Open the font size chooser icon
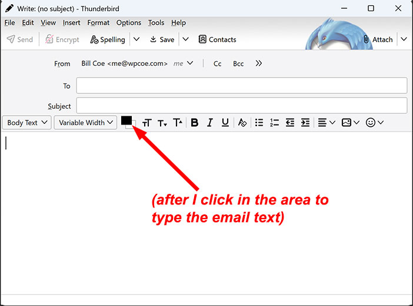 coord(146,123)
